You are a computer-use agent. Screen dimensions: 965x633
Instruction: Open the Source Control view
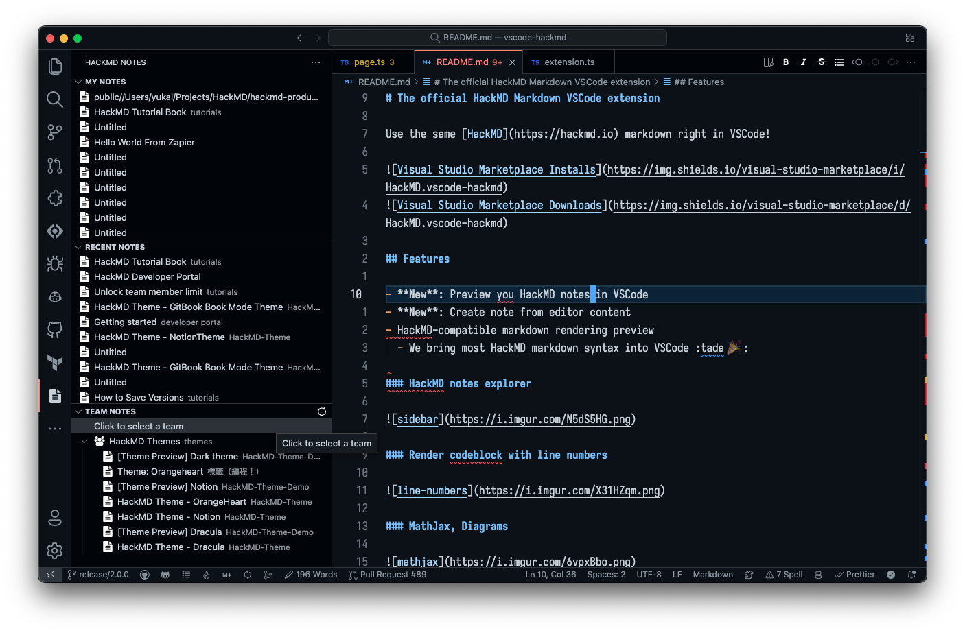[55, 132]
